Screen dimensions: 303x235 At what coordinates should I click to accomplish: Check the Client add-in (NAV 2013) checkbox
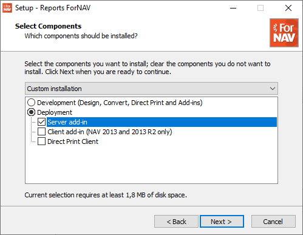(x=41, y=132)
